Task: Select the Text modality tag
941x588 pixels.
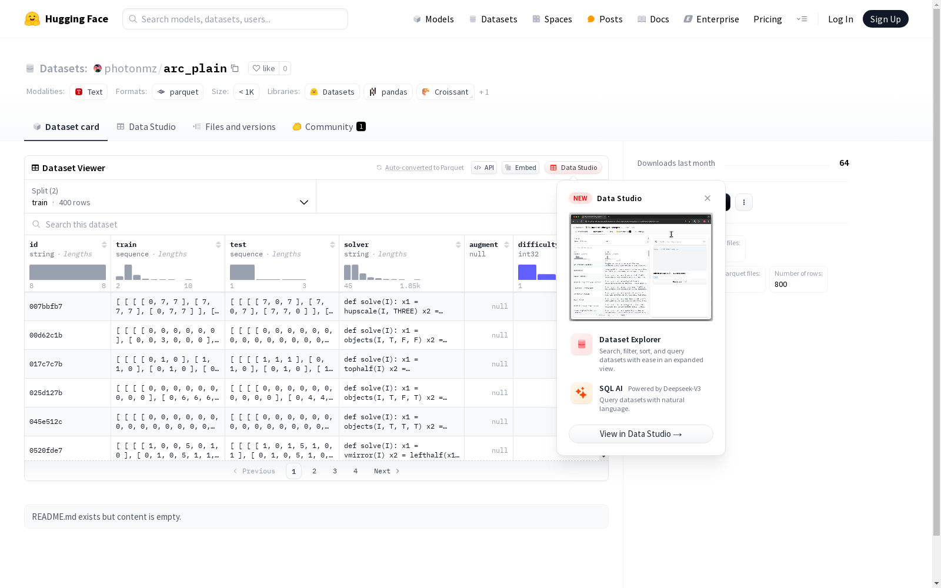Action: 89,92
